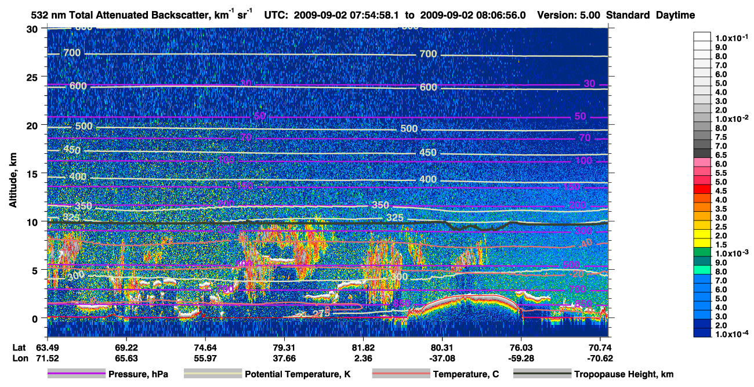Click the dark Tropopause Height legend line sample
This screenshot has height=387, width=754.
click(x=542, y=374)
